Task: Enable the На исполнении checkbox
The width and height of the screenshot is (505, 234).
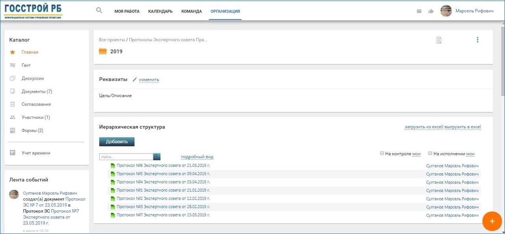Action: click(431, 154)
